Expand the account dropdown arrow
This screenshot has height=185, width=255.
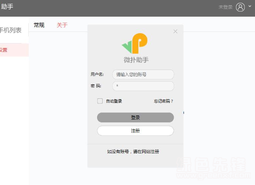tap(250, 6)
